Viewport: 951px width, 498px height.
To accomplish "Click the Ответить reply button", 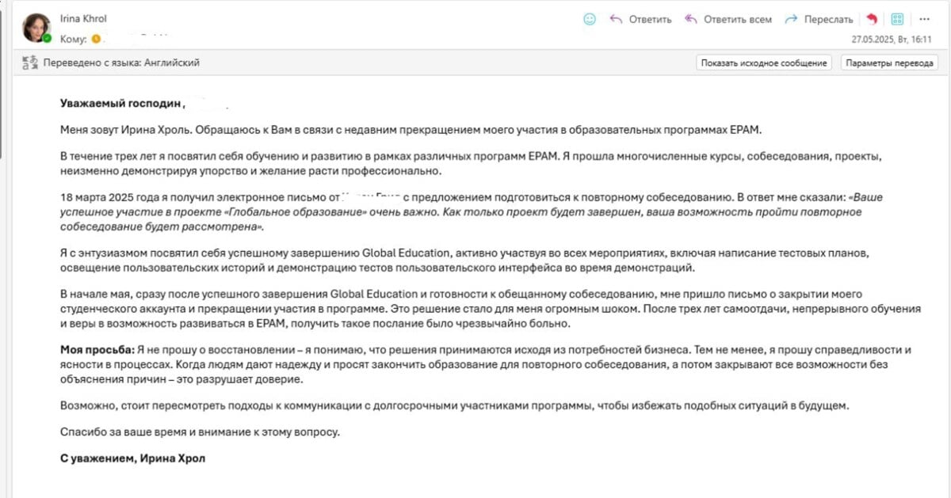I will click(640, 20).
